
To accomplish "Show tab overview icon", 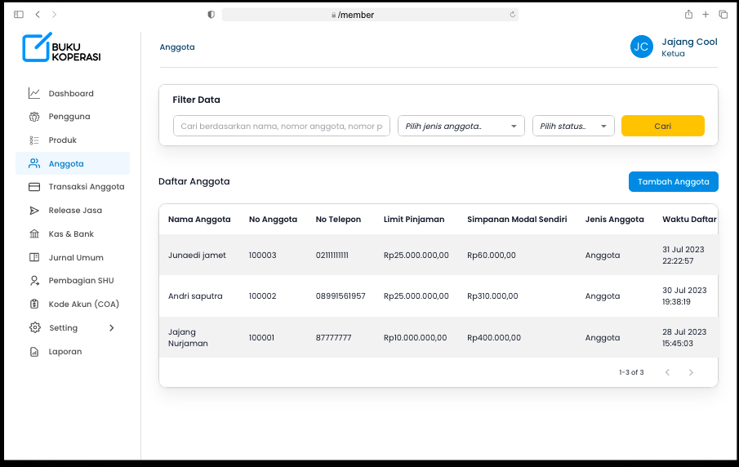I will coord(723,15).
